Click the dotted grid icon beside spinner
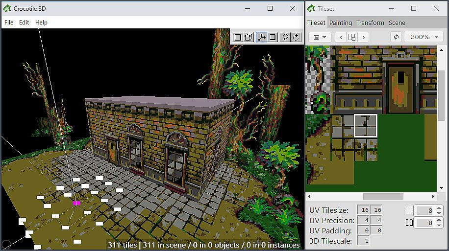The height and width of the screenshot is (251, 449). pos(409,210)
